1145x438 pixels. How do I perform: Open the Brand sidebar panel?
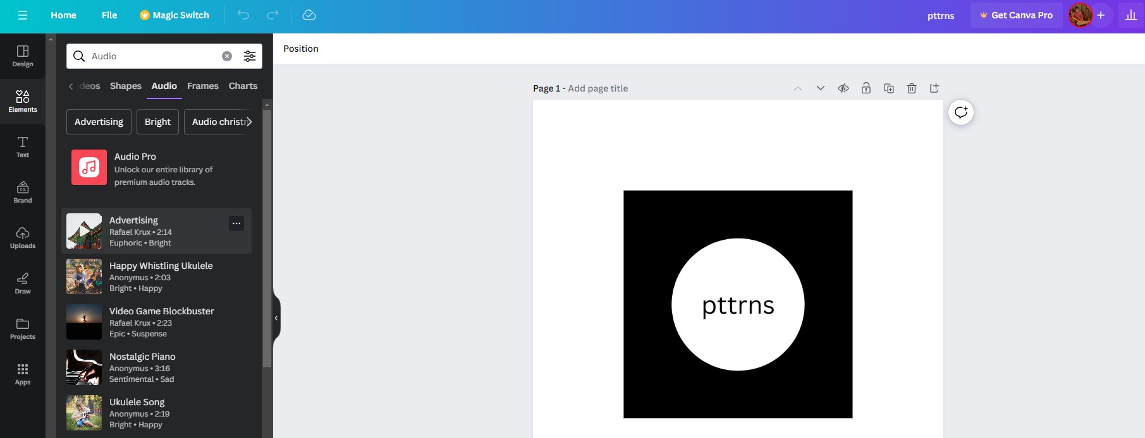click(23, 192)
